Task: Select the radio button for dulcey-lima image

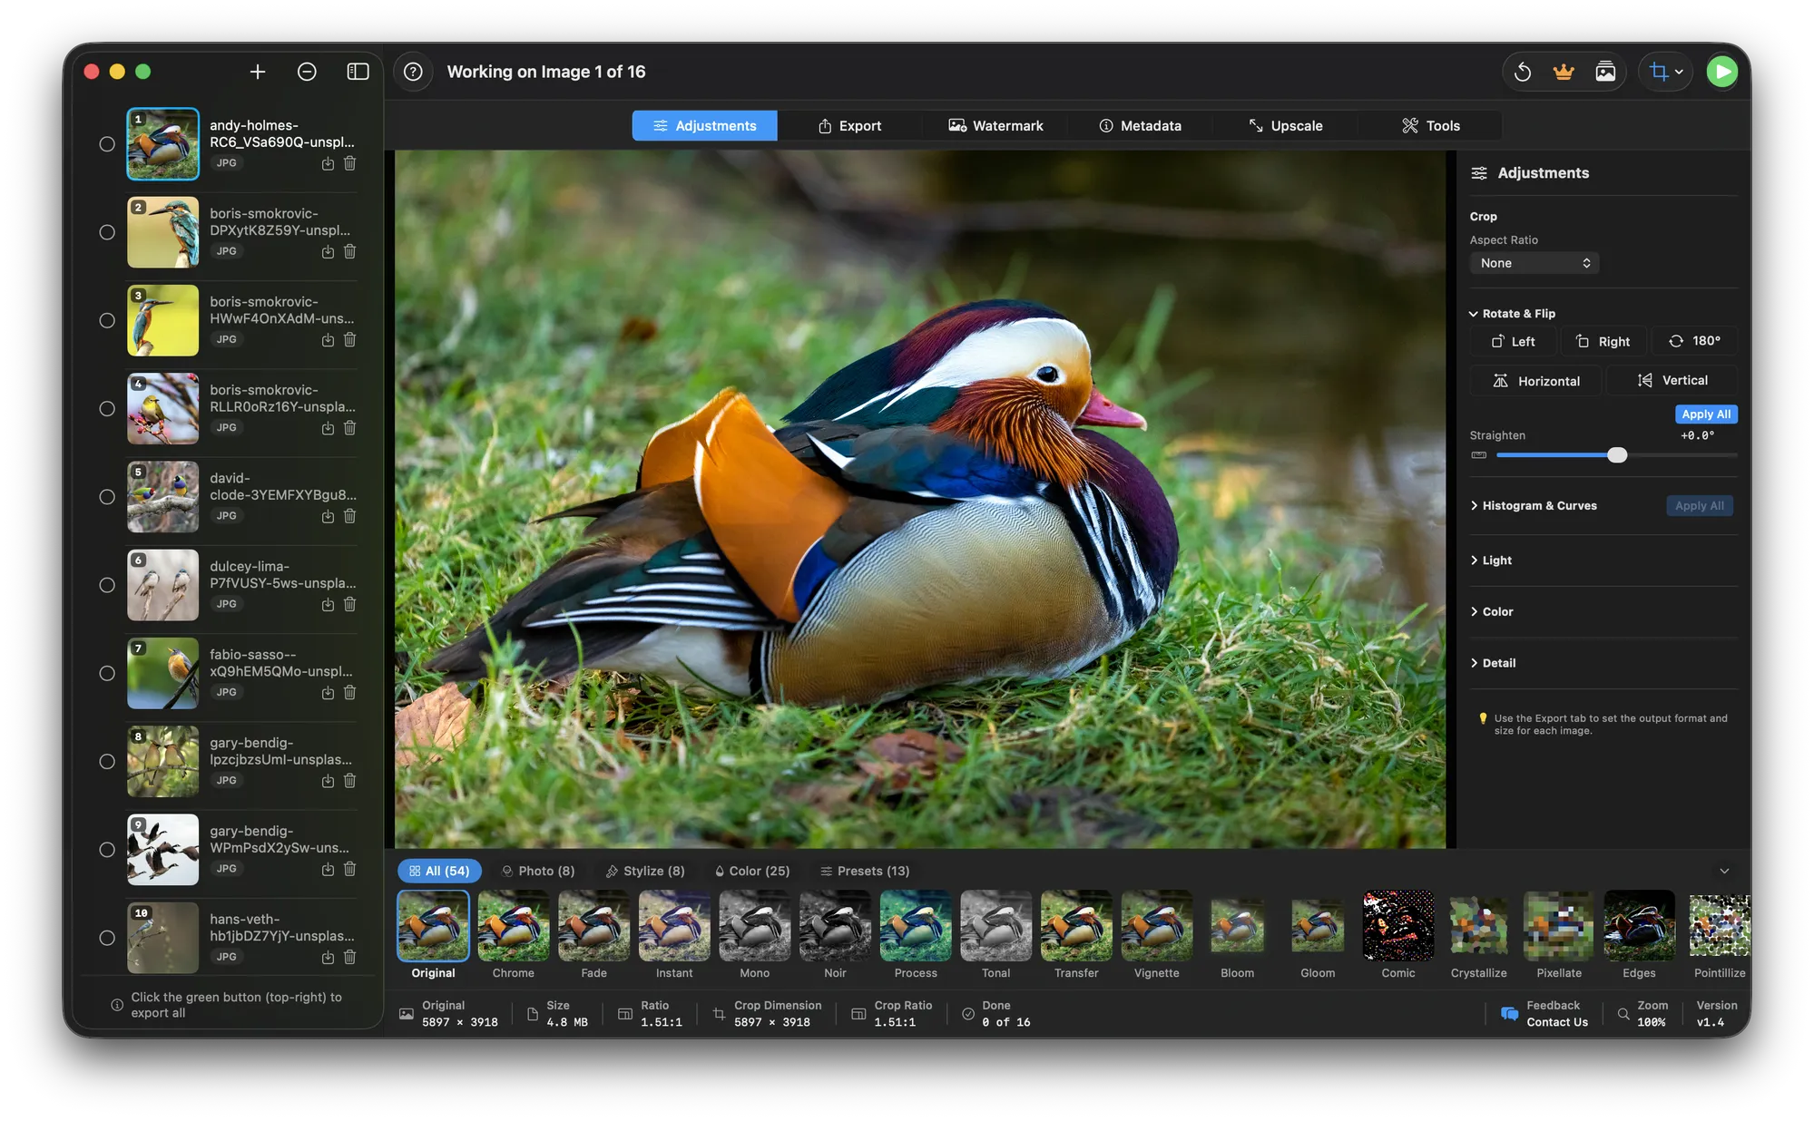Action: [105, 585]
